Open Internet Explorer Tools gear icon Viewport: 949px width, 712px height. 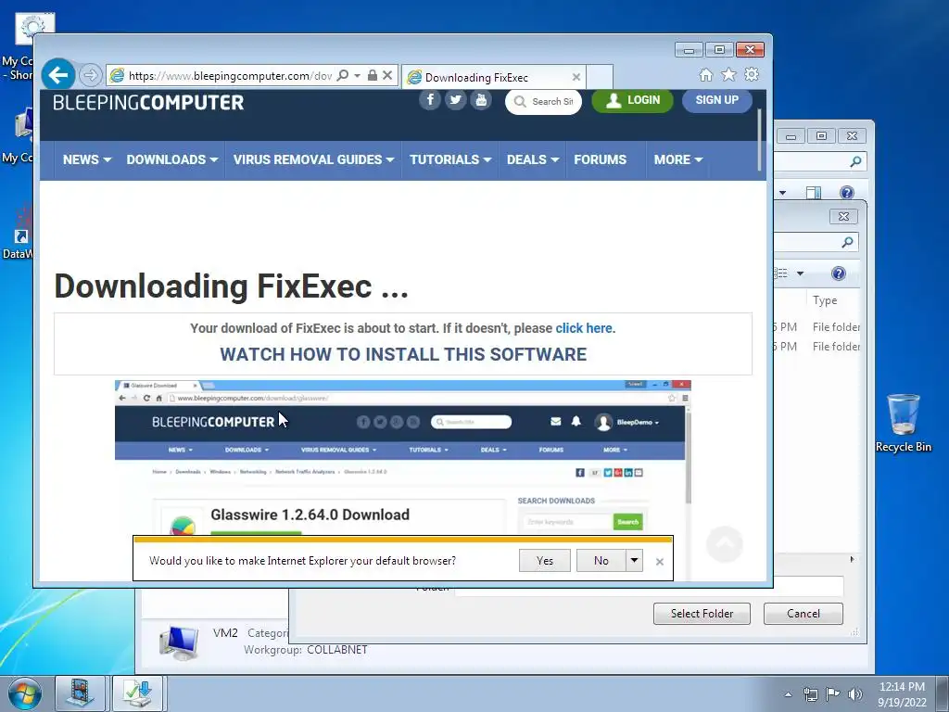click(752, 74)
